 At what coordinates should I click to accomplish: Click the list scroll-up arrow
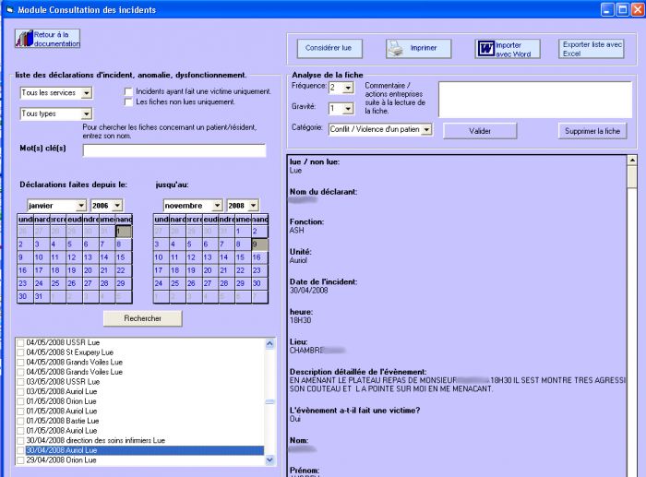(269, 343)
